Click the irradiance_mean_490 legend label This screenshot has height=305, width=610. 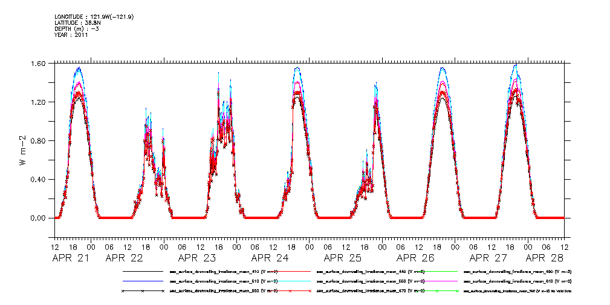point(518,271)
